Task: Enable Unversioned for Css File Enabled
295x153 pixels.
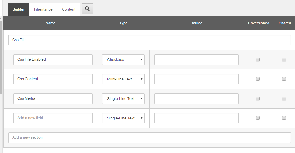Action: [x=258, y=60]
